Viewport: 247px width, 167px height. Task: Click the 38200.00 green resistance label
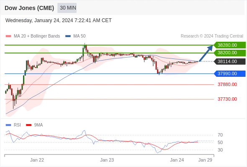pos(230,53)
